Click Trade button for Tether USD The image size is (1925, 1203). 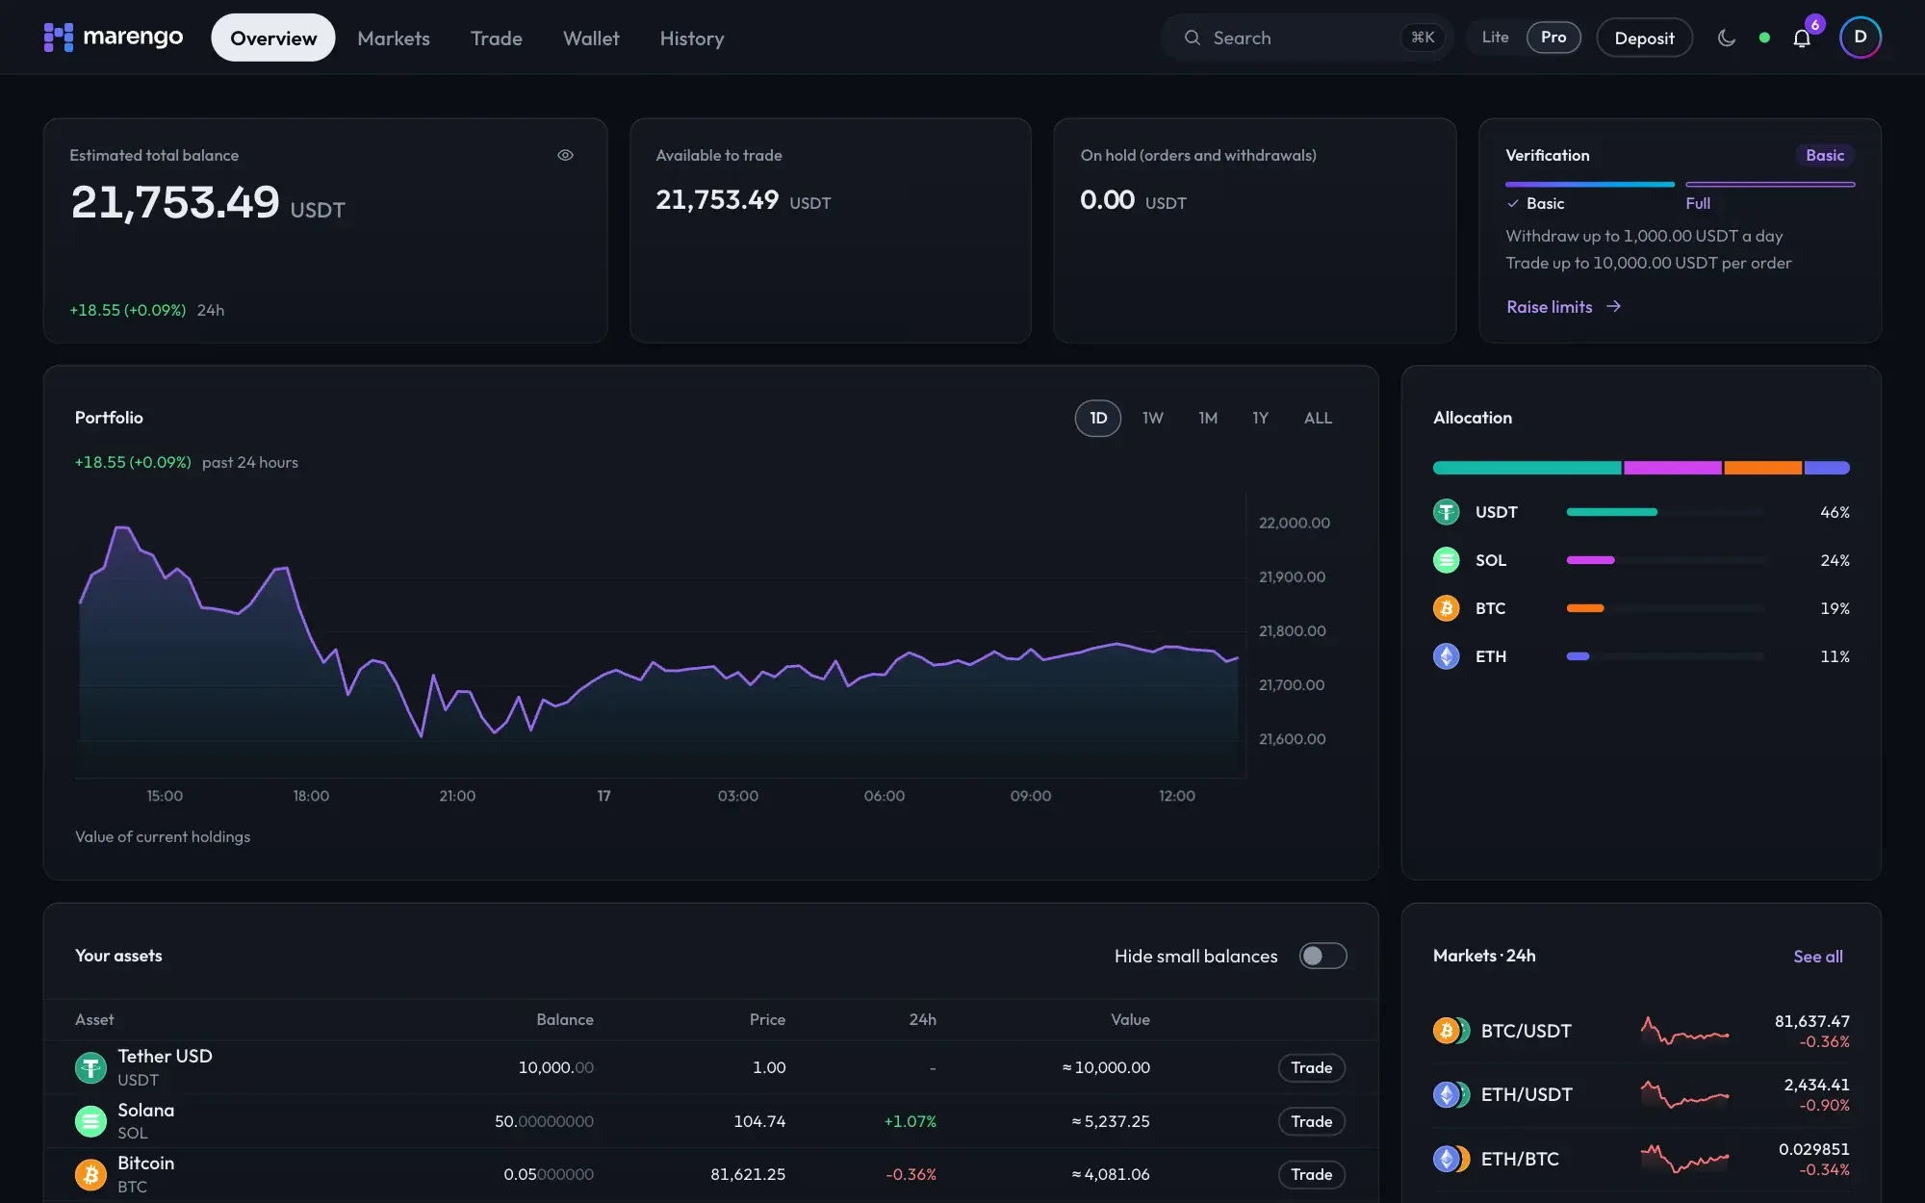pyautogui.click(x=1311, y=1067)
